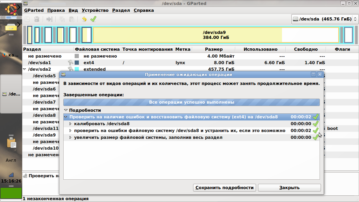Click the Точка монтирования column header
Screen dimensions: 359x202
click(148, 49)
